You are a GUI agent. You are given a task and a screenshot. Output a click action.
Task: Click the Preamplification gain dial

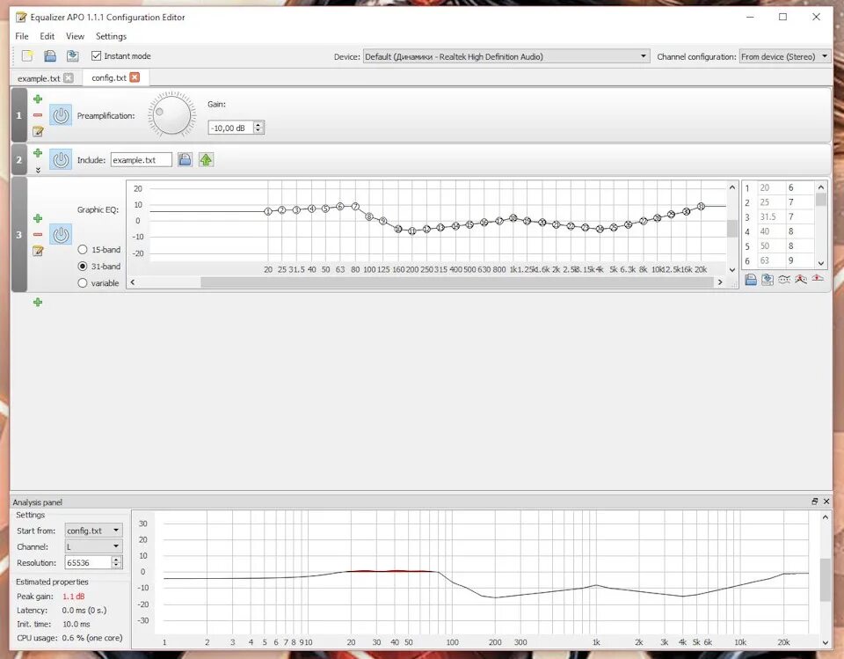coord(172,114)
